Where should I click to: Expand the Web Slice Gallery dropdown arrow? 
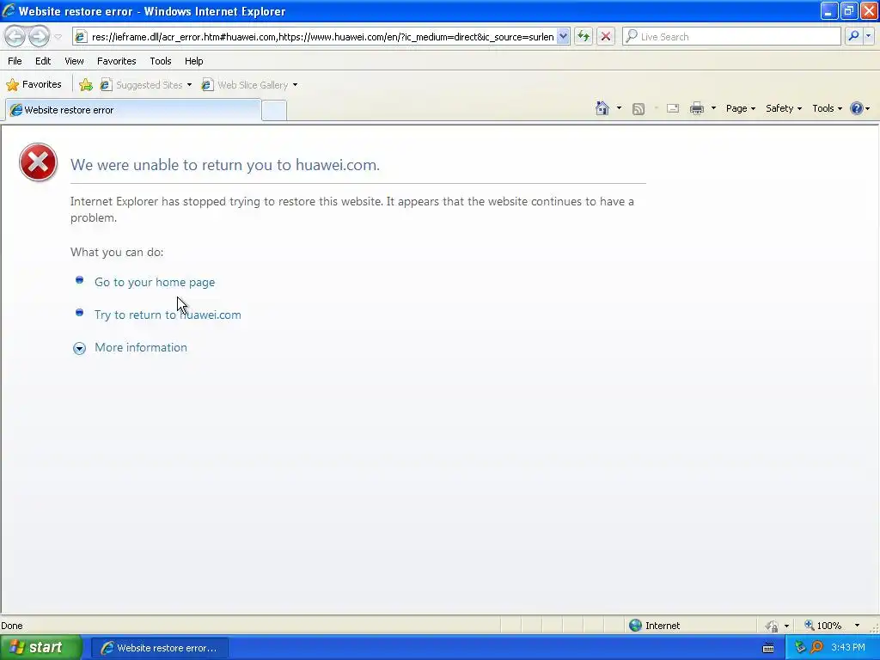296,85
